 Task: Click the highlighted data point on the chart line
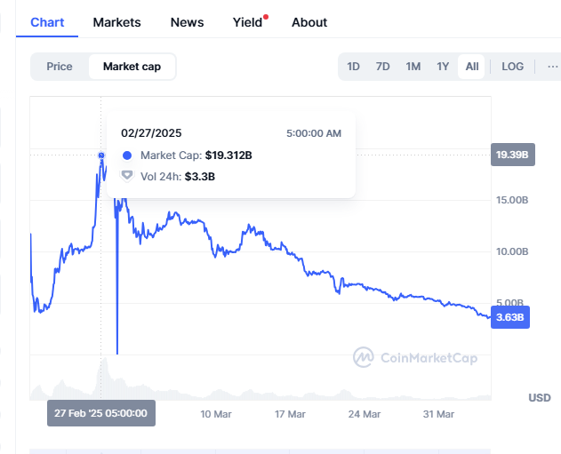(101, 155)
